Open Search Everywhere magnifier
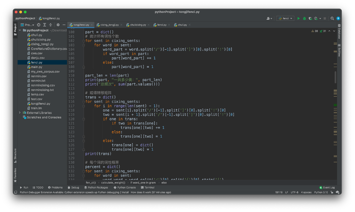355x212 pixels. pos(332,18)
